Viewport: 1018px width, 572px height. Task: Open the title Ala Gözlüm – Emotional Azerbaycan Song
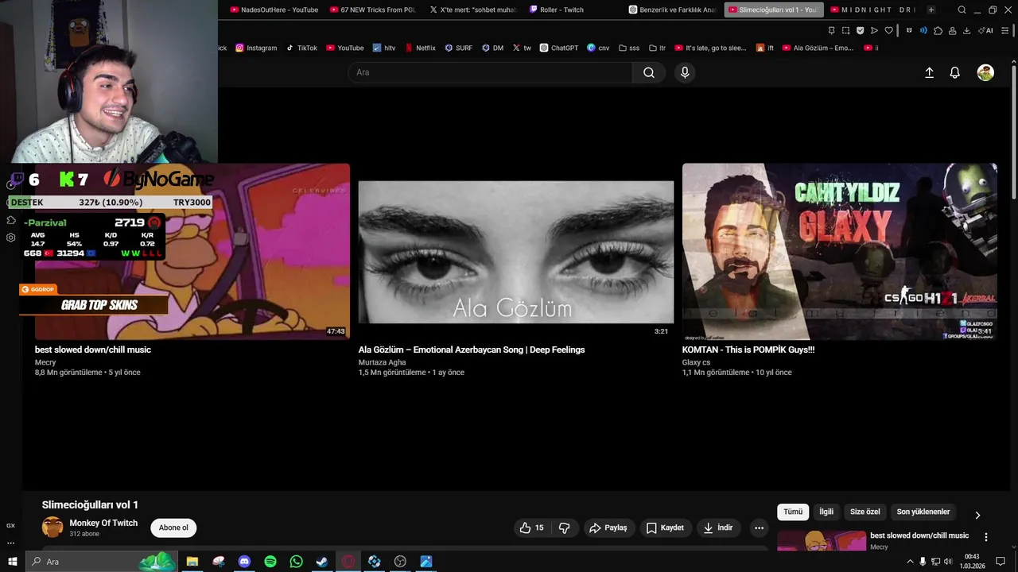click(472, 350)
